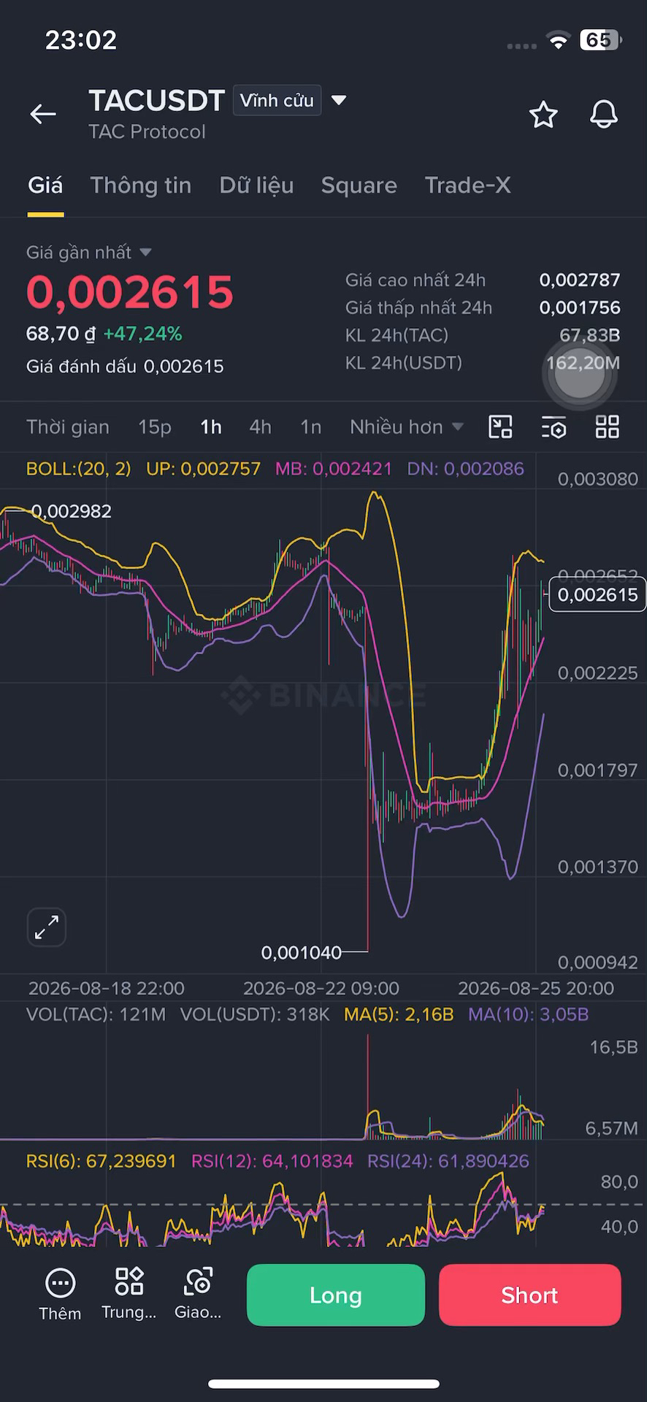The image size is (647, 1402).
Task: Tap the battery 65 indicator
Action: (600, 40)
